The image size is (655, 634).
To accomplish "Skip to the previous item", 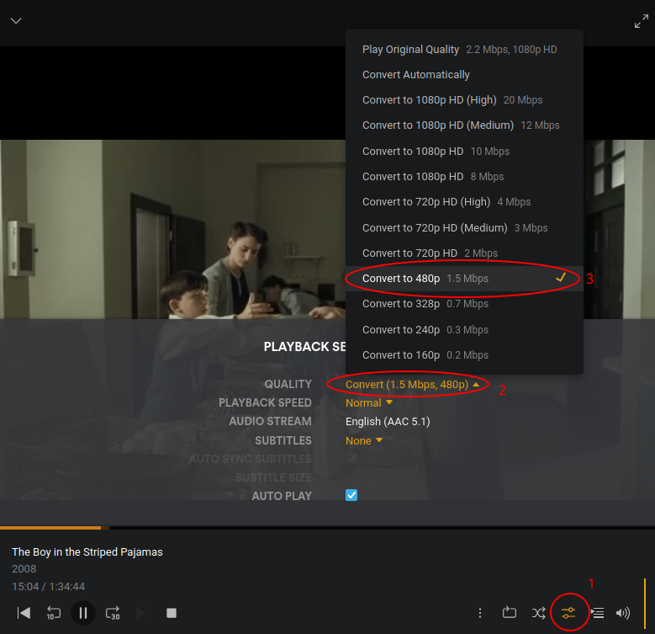I will click(24, 613).
